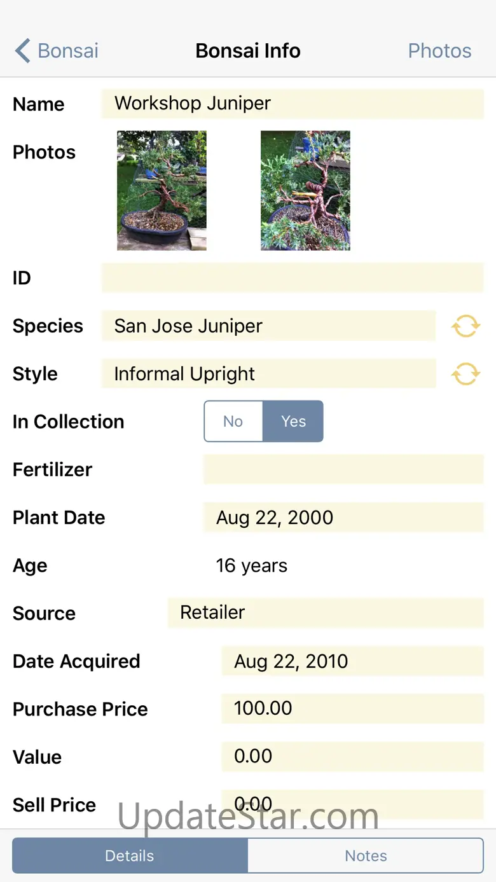Open the first bonsai photo thumbnail
This screenshot has width=496, height=882.
point(162,190)
